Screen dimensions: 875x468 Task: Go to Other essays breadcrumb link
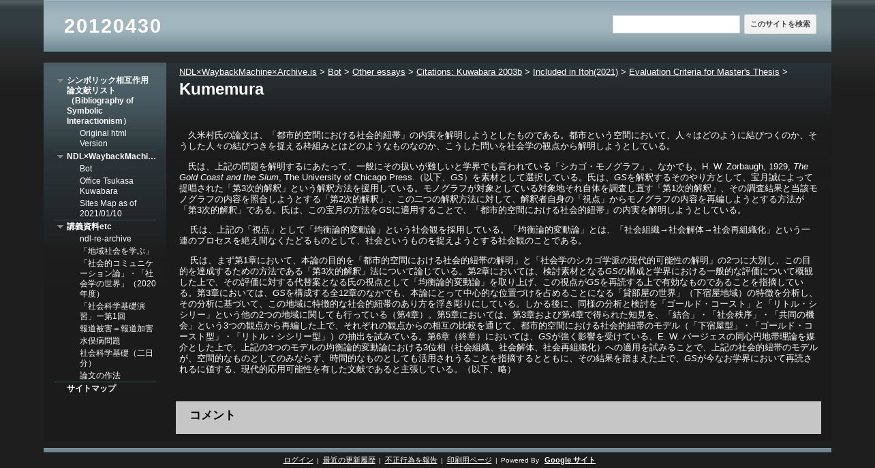[x=379, y=71]
